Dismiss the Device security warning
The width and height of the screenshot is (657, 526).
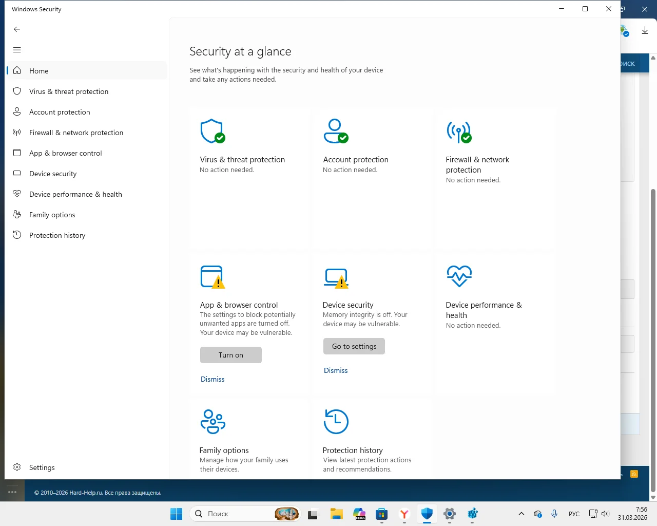(x=336, y=370)
